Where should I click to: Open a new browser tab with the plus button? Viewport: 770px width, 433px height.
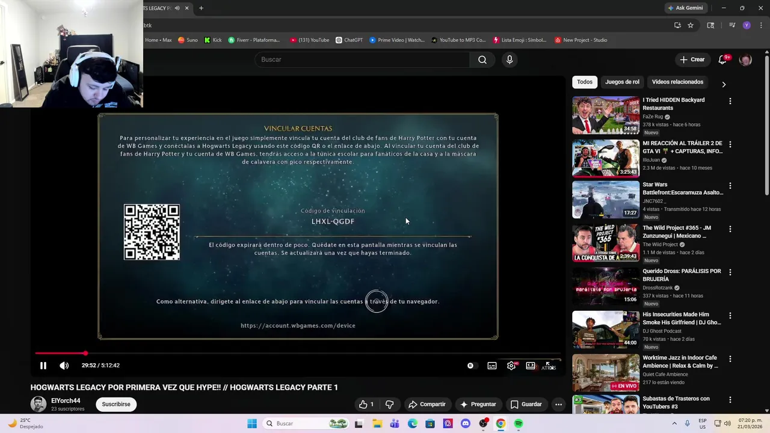[x=201, y=8]
